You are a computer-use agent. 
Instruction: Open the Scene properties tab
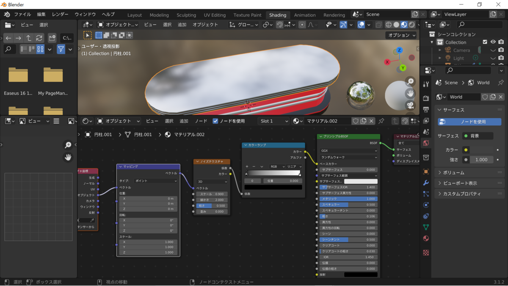426,132
